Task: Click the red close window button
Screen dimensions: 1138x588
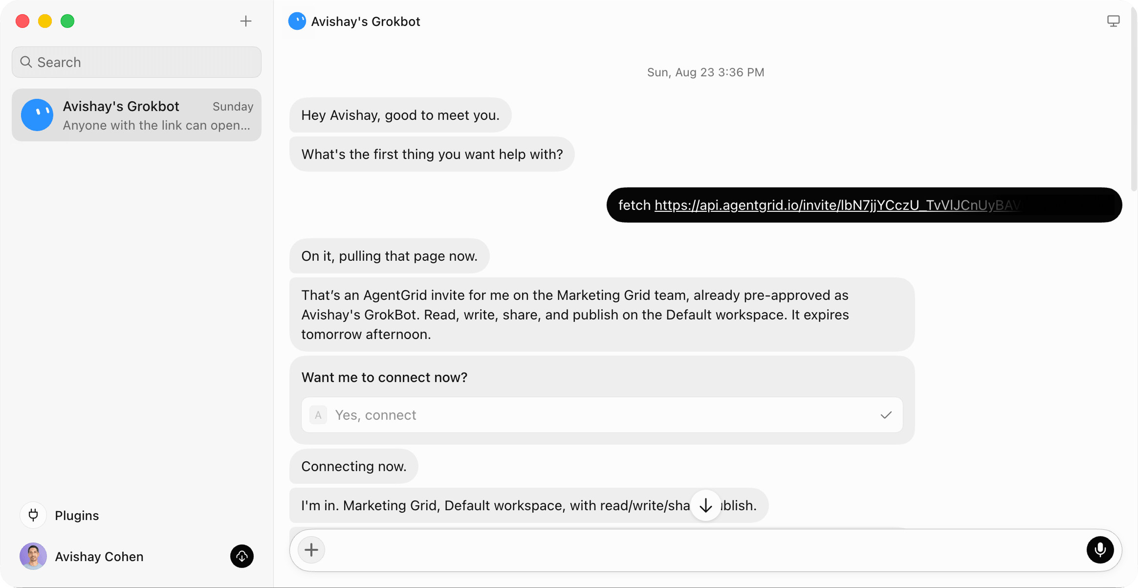Action: point(22,21)
